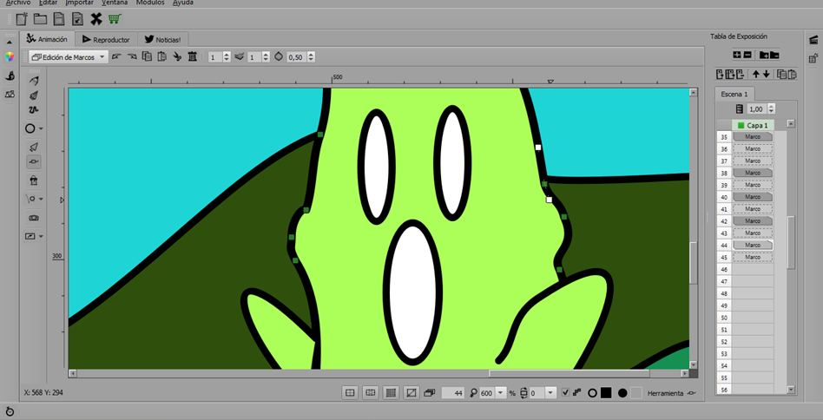Select the Fill Paint Bucket tool
The width and height of the screenshot is (823, 420).
pos(34,180)
